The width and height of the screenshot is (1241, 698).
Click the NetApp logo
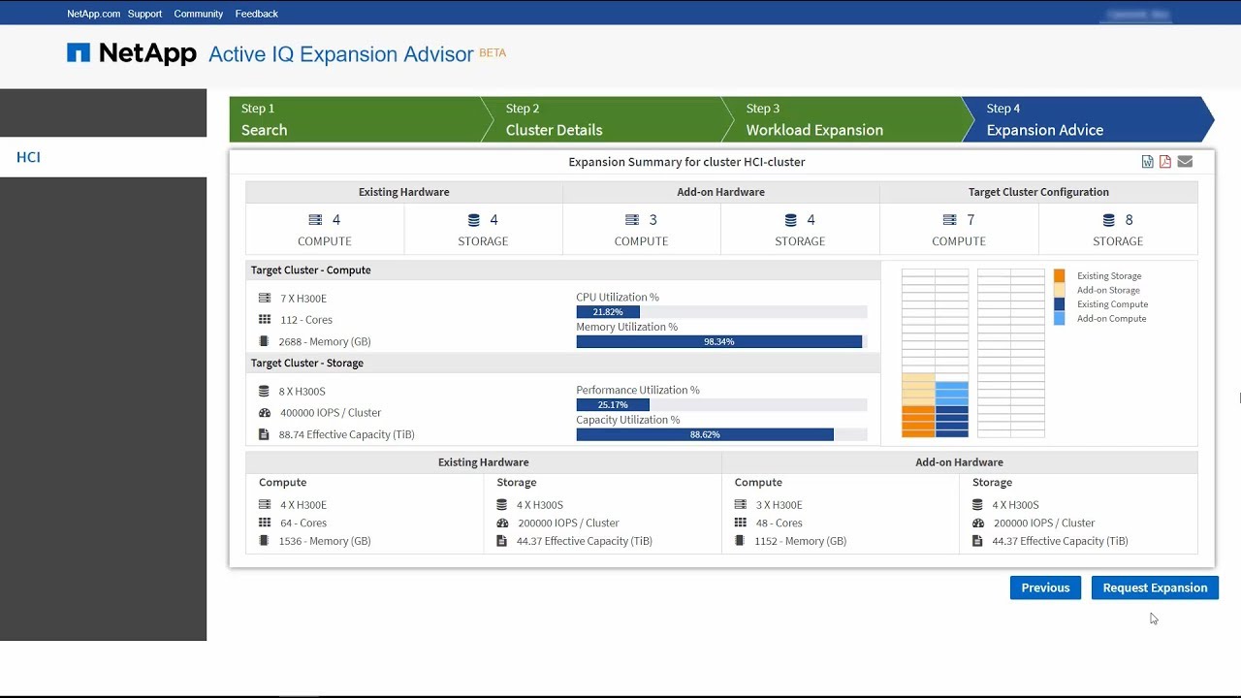pyautogui.click(x=132, y=53)
